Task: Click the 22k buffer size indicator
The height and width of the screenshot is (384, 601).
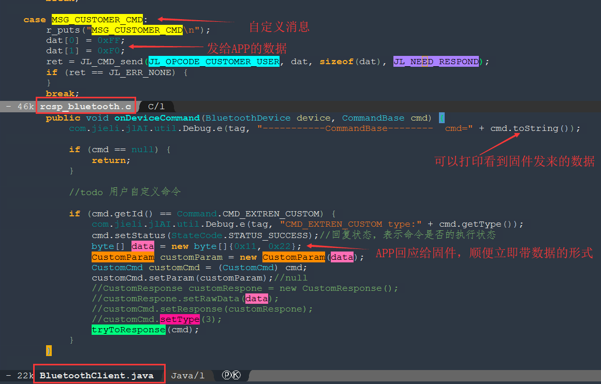Action: tap(26, 376)
